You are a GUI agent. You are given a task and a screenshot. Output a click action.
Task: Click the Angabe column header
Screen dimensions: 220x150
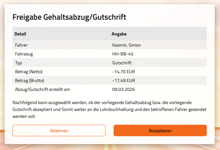pyautogui.click(x=119, y=34)
